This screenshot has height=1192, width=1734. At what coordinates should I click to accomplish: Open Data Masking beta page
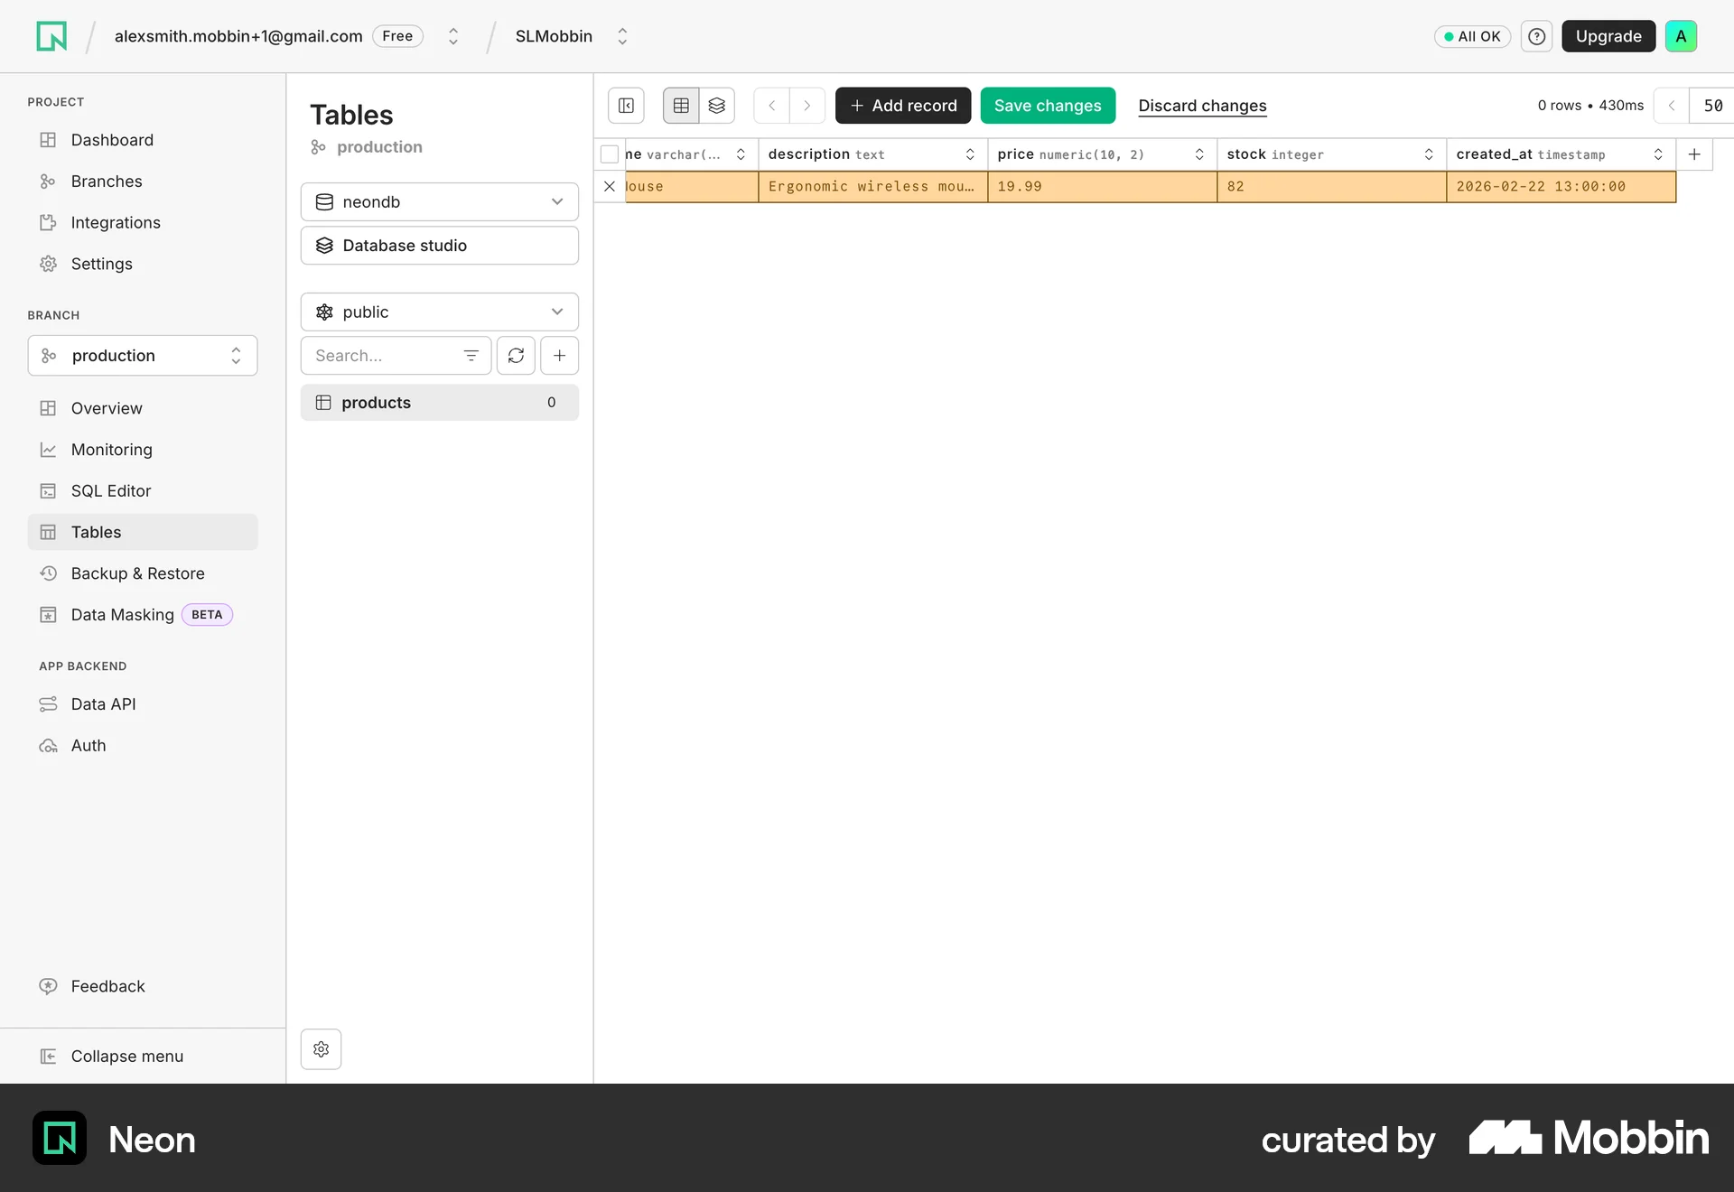143,615
